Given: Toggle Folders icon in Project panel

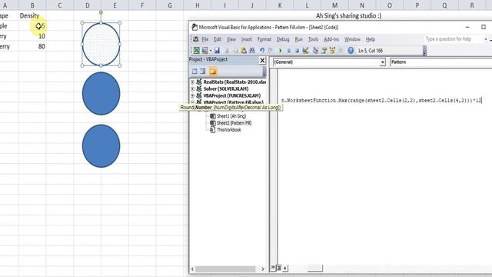Looking at the screenshot, I should [213, 72].
